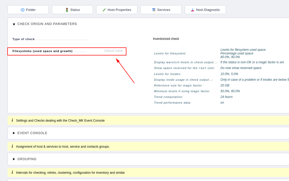Click the Trend computation 24 hours value
This screenshot has height=181, width=289.
(226, 97)
